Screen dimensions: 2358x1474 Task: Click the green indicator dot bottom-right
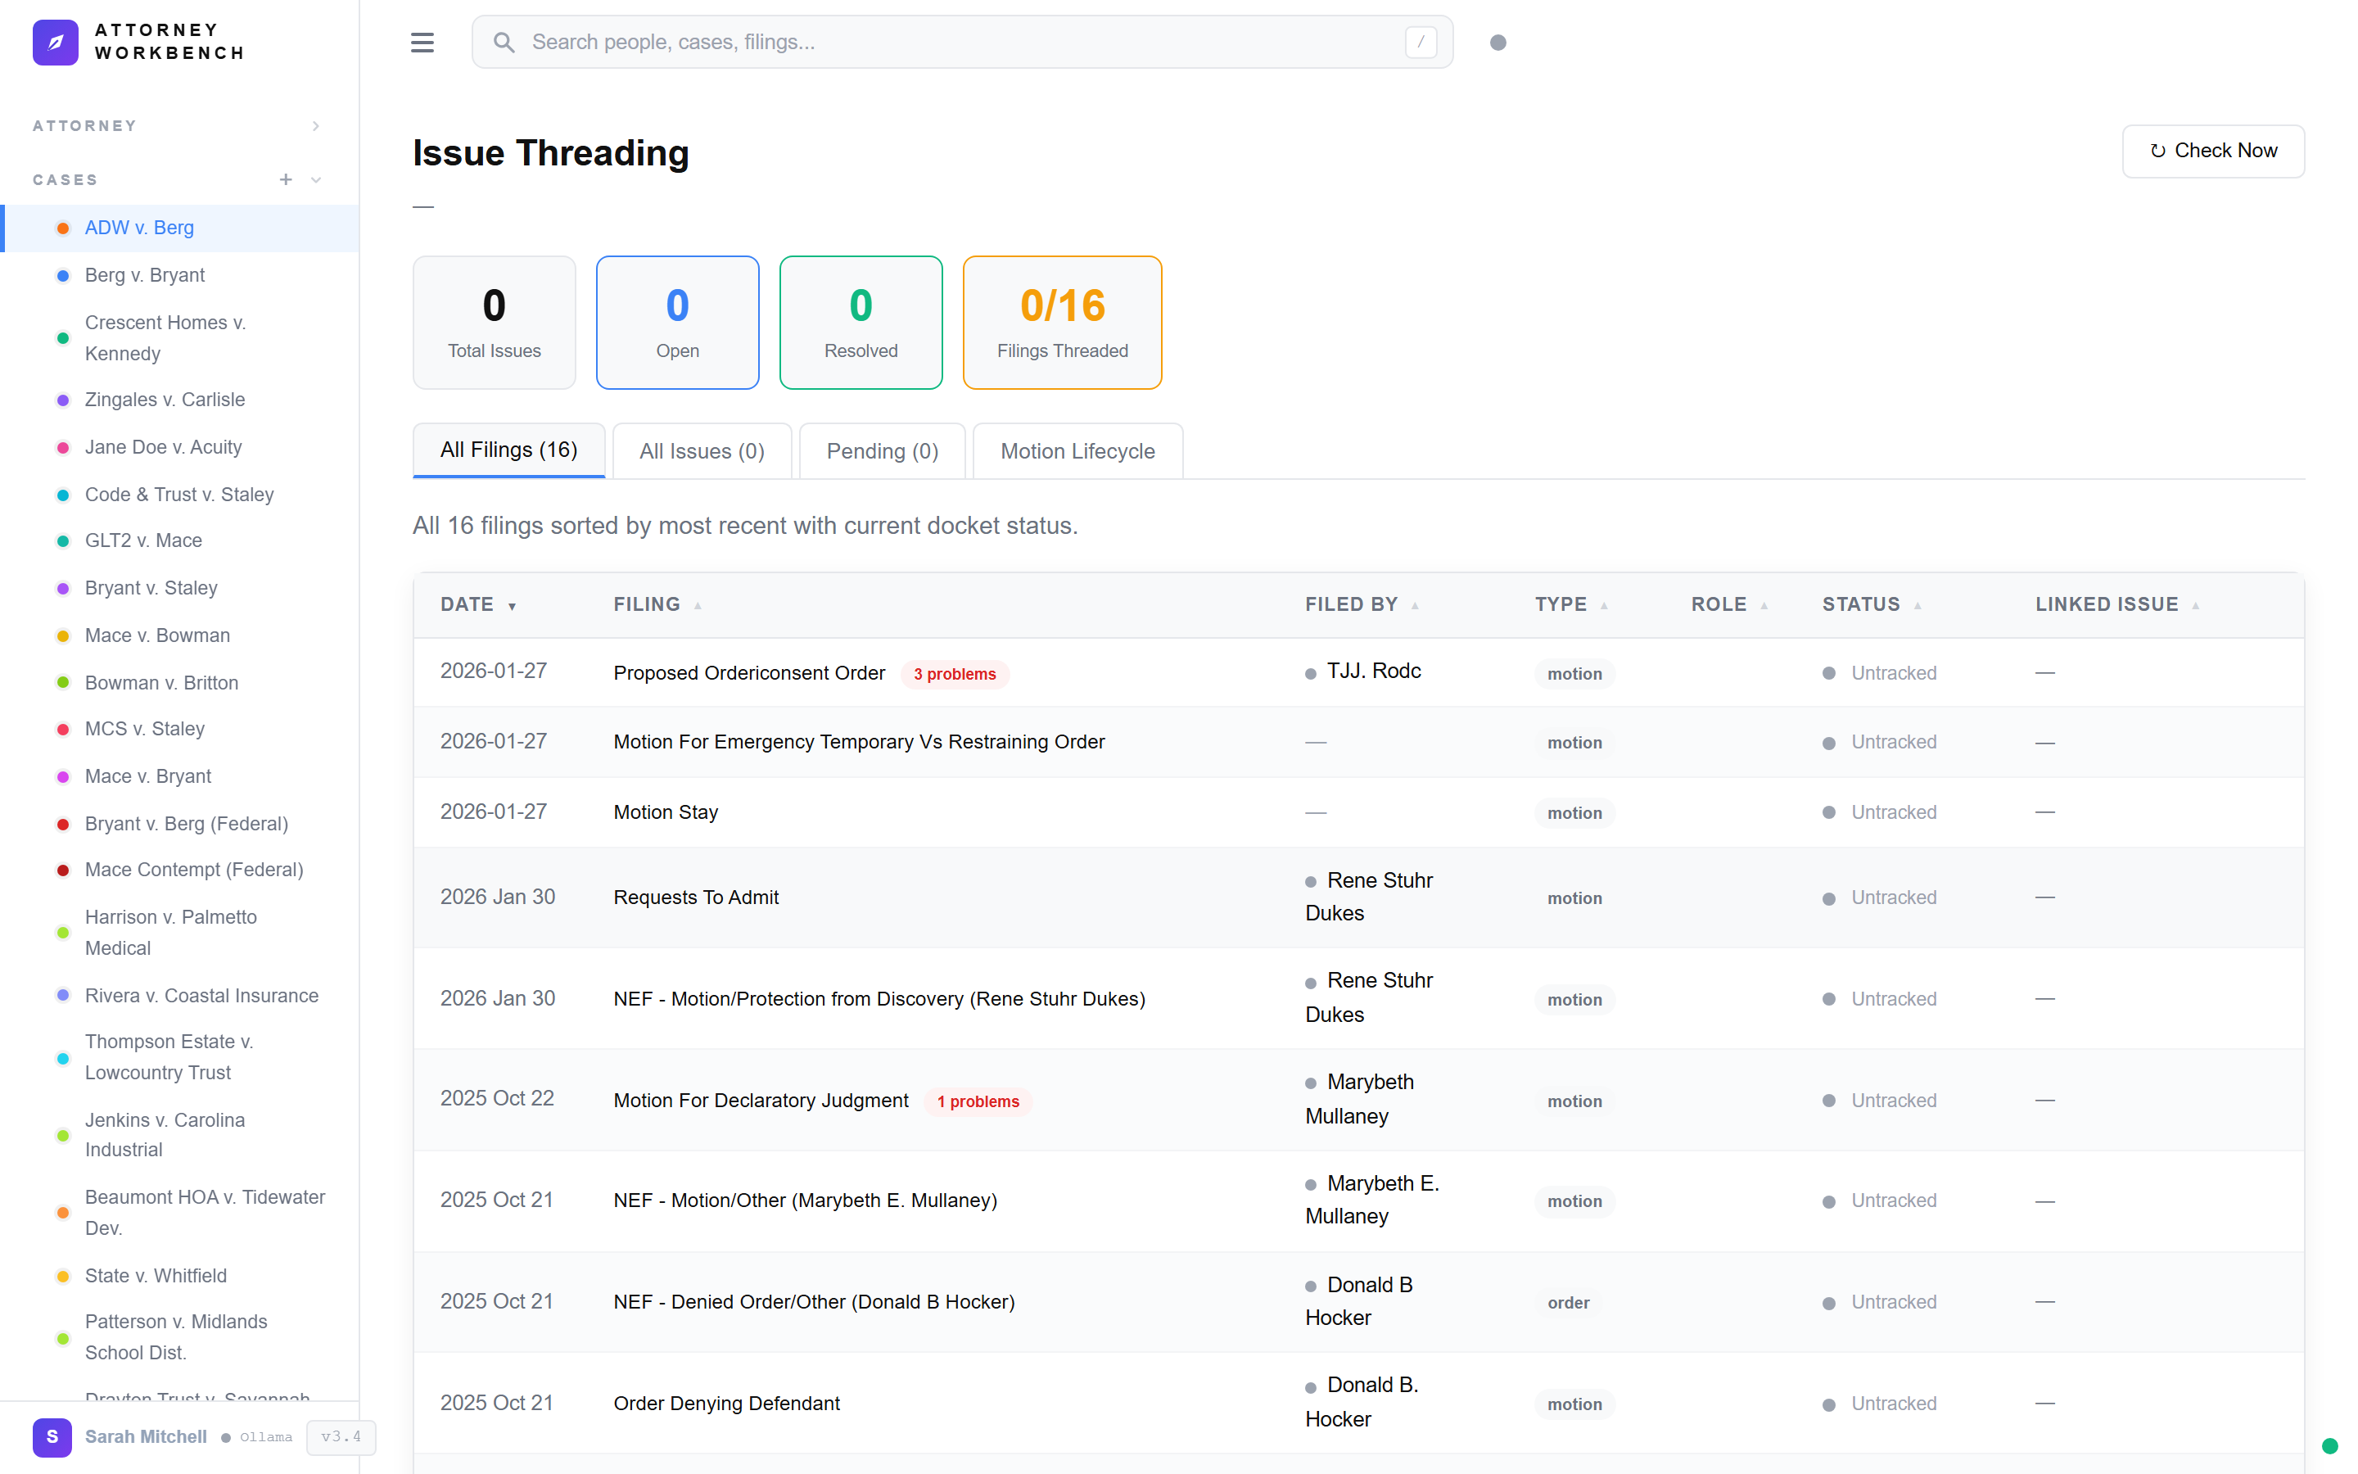2329,1445
